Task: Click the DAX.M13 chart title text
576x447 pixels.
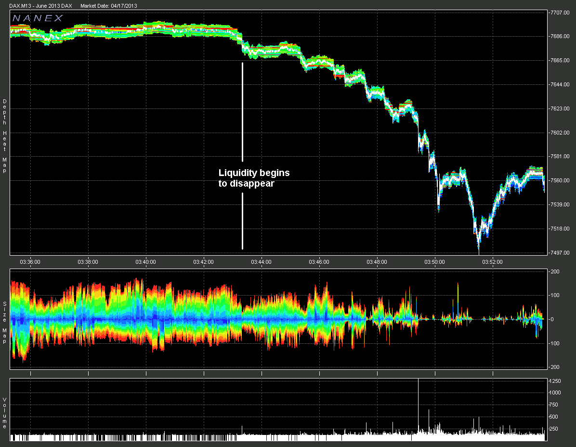Action: pos(41,6)
